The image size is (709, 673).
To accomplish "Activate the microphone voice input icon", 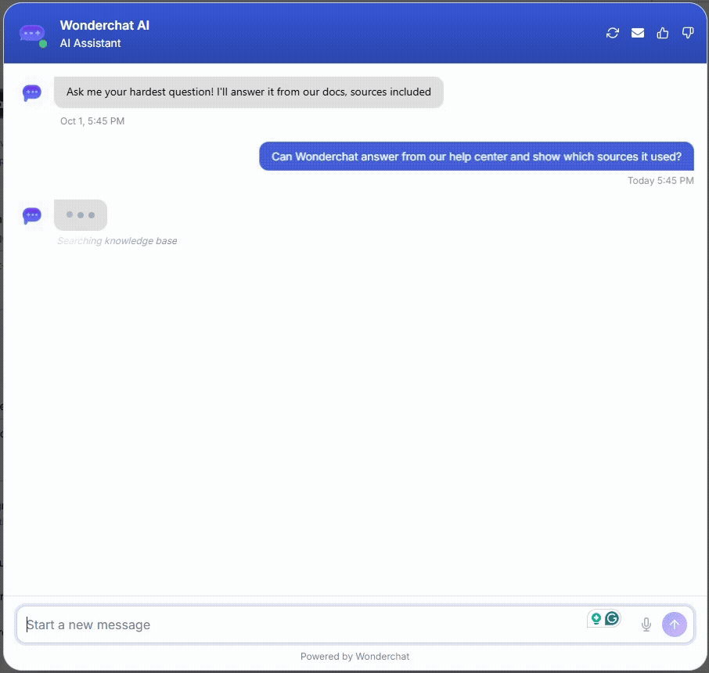I will [x=646, y=624].
